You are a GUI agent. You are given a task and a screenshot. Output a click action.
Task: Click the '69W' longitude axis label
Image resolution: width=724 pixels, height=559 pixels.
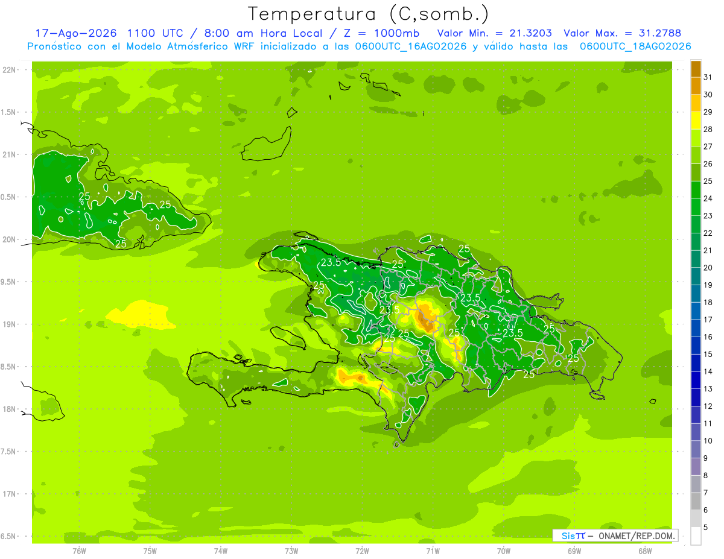tap(574, 551)
